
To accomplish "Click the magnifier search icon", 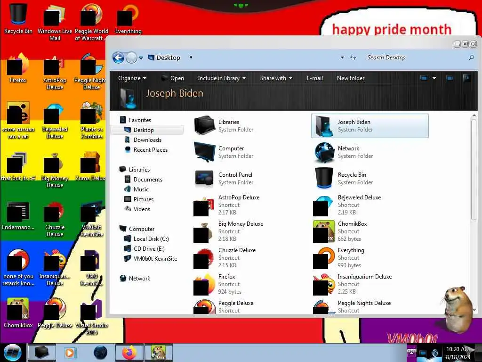I will 471,58.
